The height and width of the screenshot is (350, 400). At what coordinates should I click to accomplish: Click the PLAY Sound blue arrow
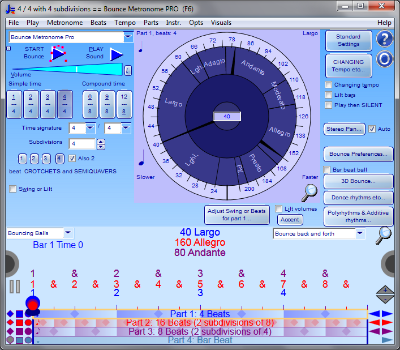(x=117, y=54)
